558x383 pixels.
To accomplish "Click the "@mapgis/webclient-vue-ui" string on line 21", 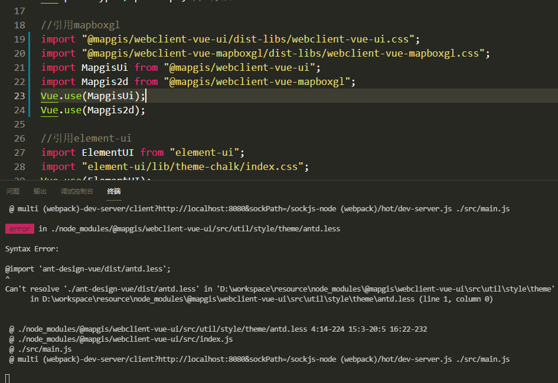I will coord(239,67).
